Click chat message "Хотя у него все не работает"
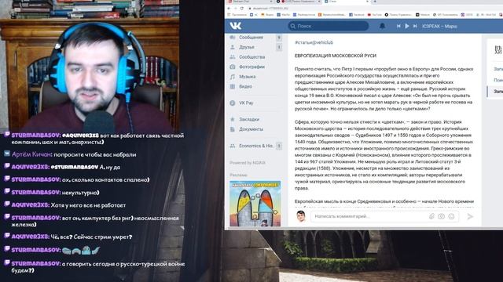Image resolution: width=503 pixels, height=282 pixels. (x=88, y=205)
